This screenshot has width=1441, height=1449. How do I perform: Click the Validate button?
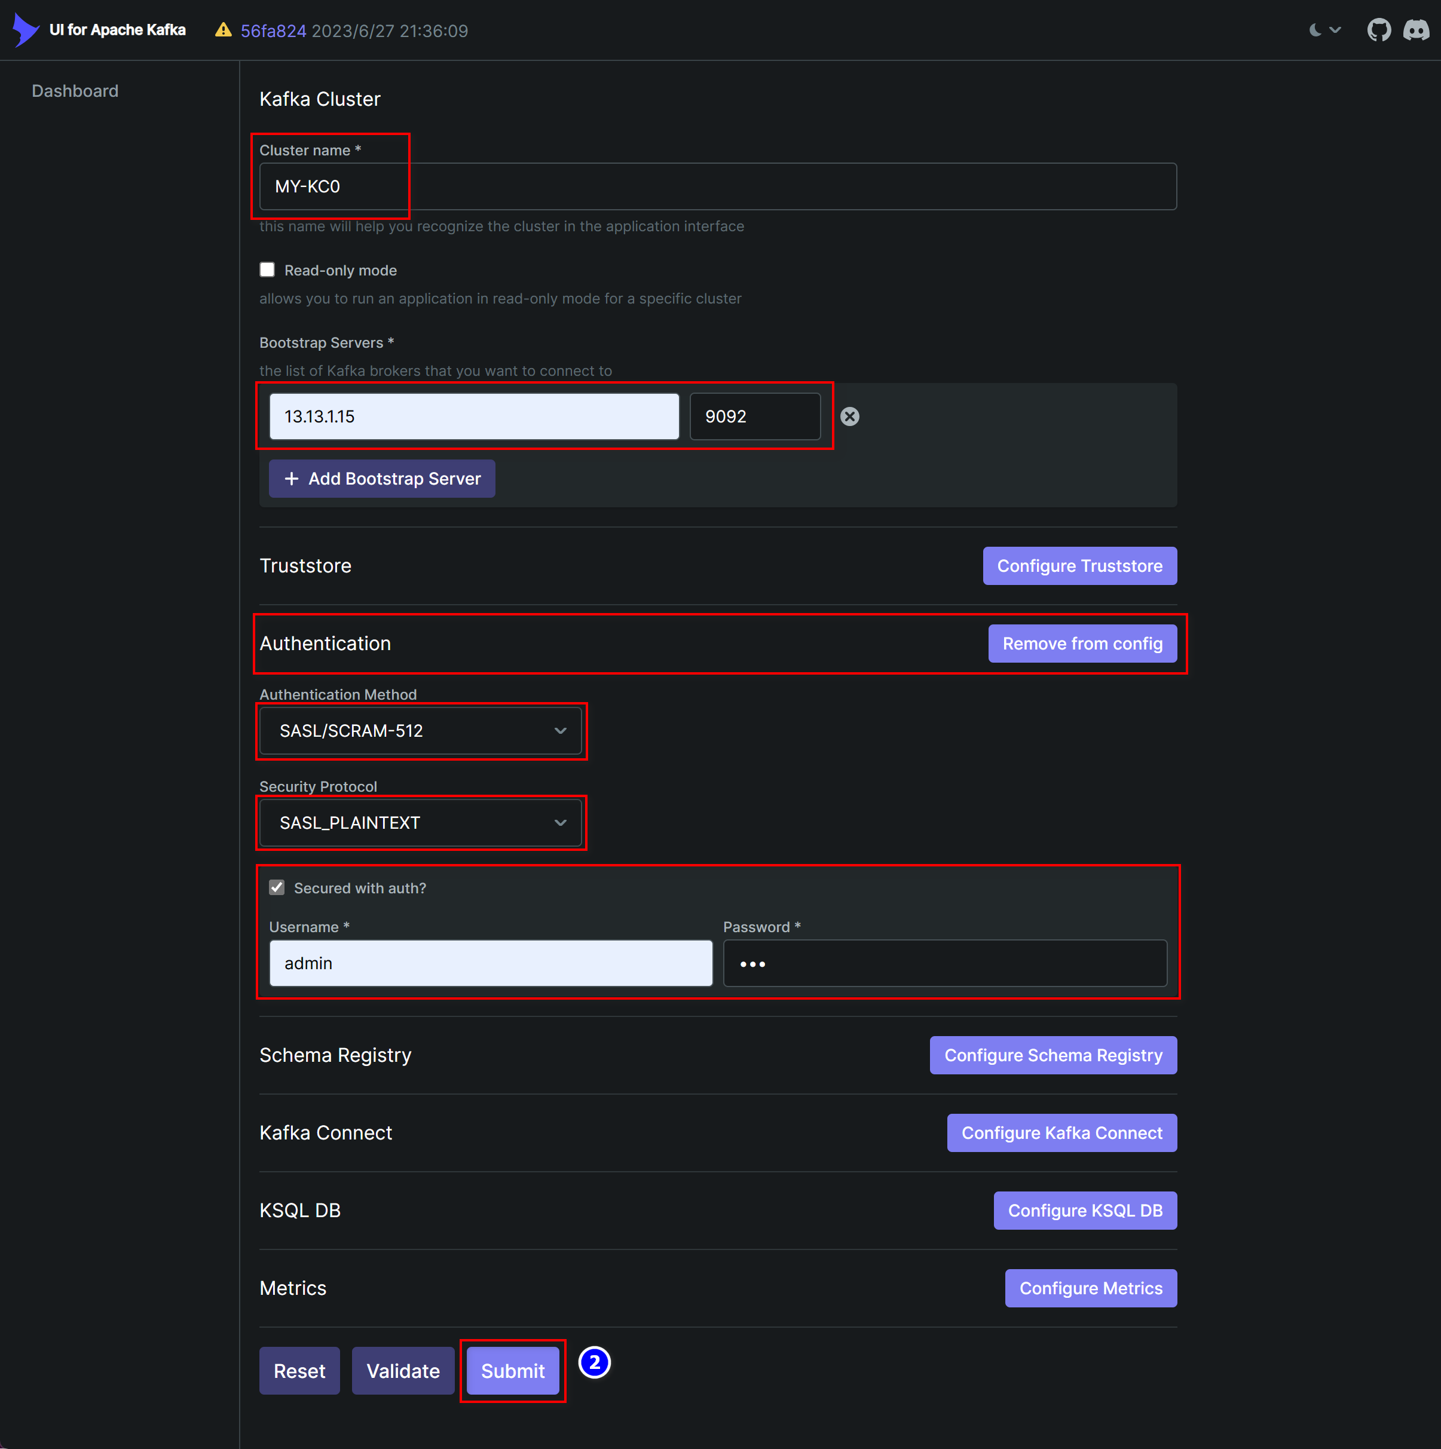pyautogui.click(x=403, y=1371)
